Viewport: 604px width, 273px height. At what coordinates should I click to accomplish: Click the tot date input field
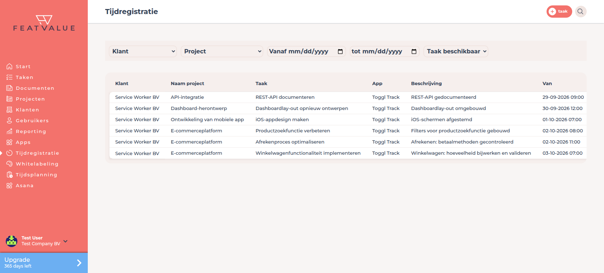coord(384,51)
